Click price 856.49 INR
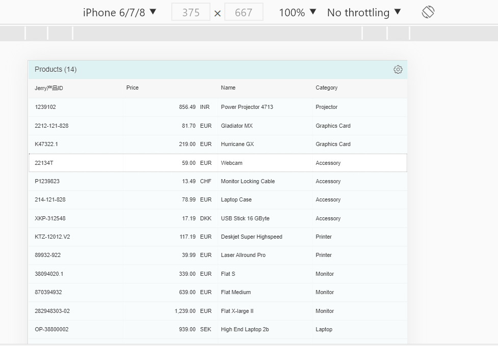This screenshot has height=346, width=498. [194, 107]
